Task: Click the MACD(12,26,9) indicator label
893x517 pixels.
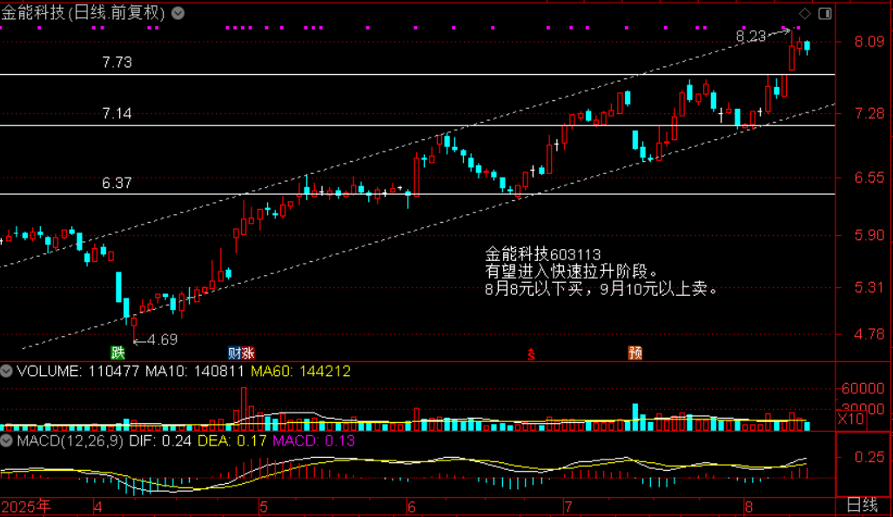Action: point(70,440)
